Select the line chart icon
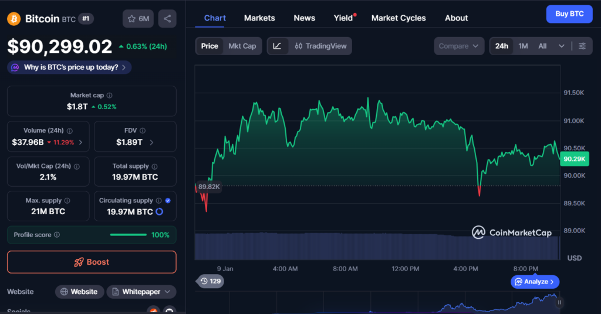This screenshot has width=601, height=314. coord(277,46)
